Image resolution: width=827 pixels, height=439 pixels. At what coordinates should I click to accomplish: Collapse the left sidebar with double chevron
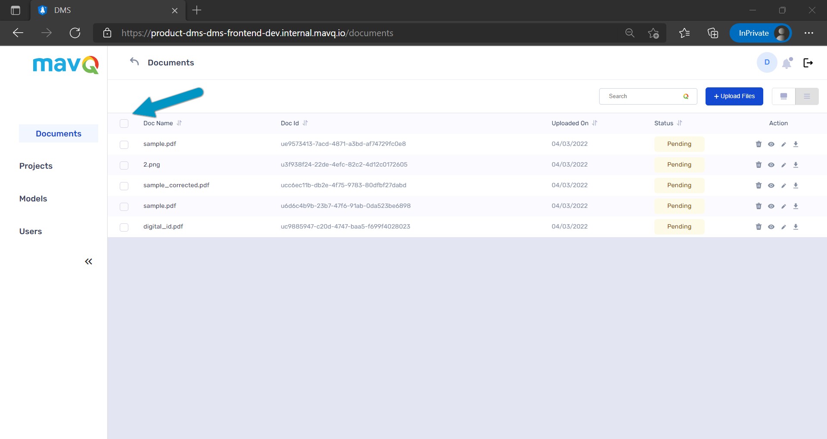coord(88,262)
